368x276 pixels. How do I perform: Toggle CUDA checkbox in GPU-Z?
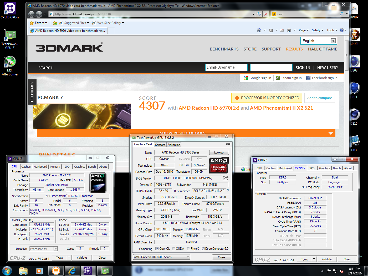[x=173, y=249]
